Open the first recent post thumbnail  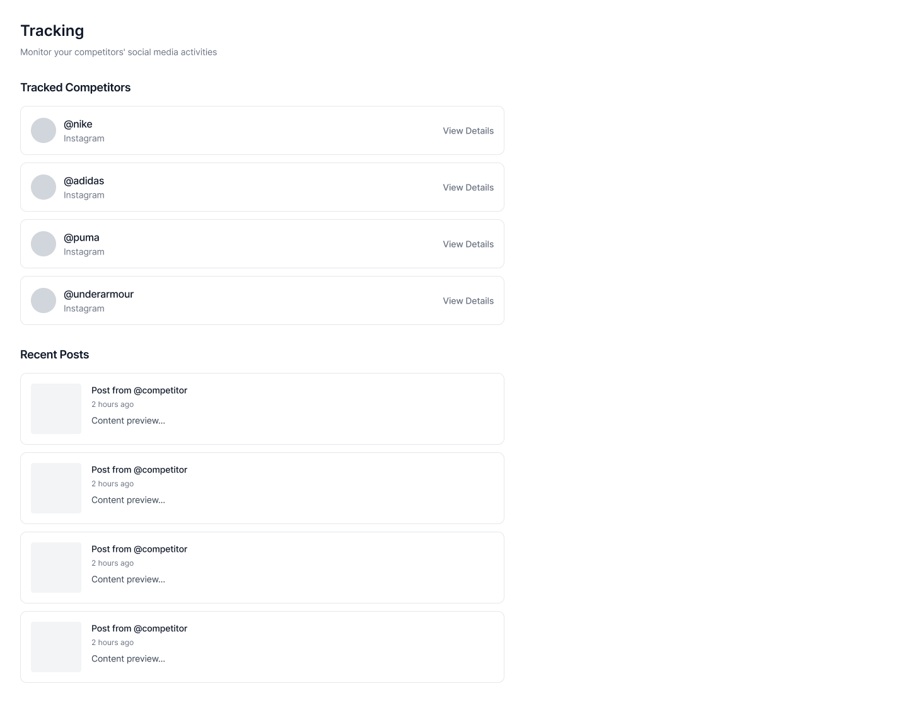[x=56, y=409]
